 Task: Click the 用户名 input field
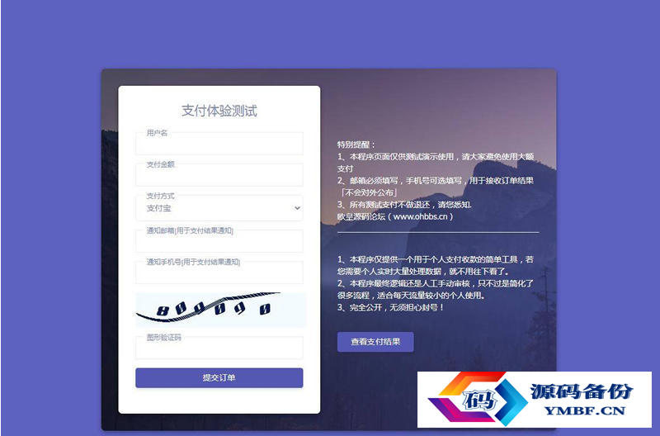tap(219, 144)
